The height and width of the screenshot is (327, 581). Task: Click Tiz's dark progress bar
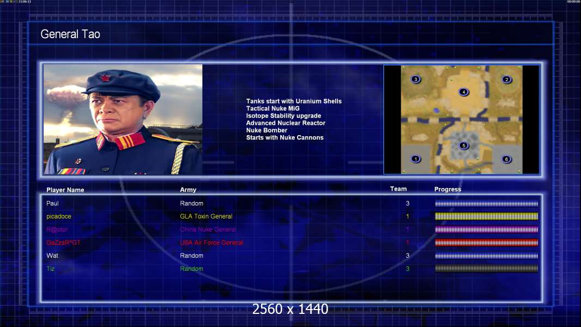pyautogui.click(x=487, y=269)
